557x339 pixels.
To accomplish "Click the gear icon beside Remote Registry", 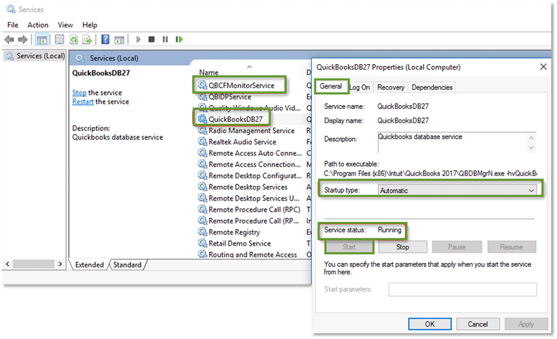I will point(203,232).
